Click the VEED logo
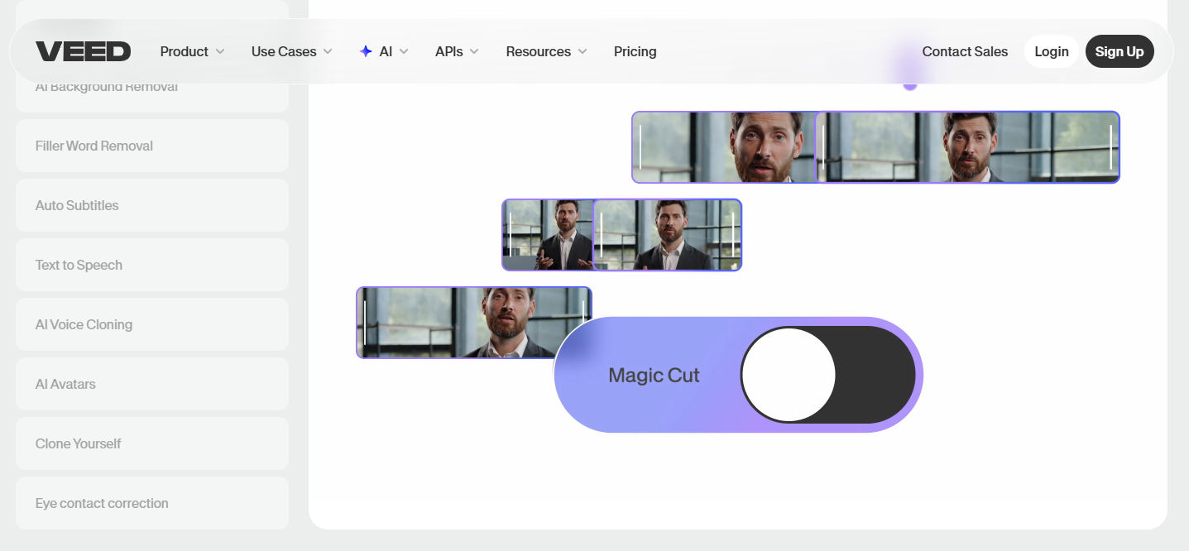Screen dimensions: 1189x551 (83, 51)
